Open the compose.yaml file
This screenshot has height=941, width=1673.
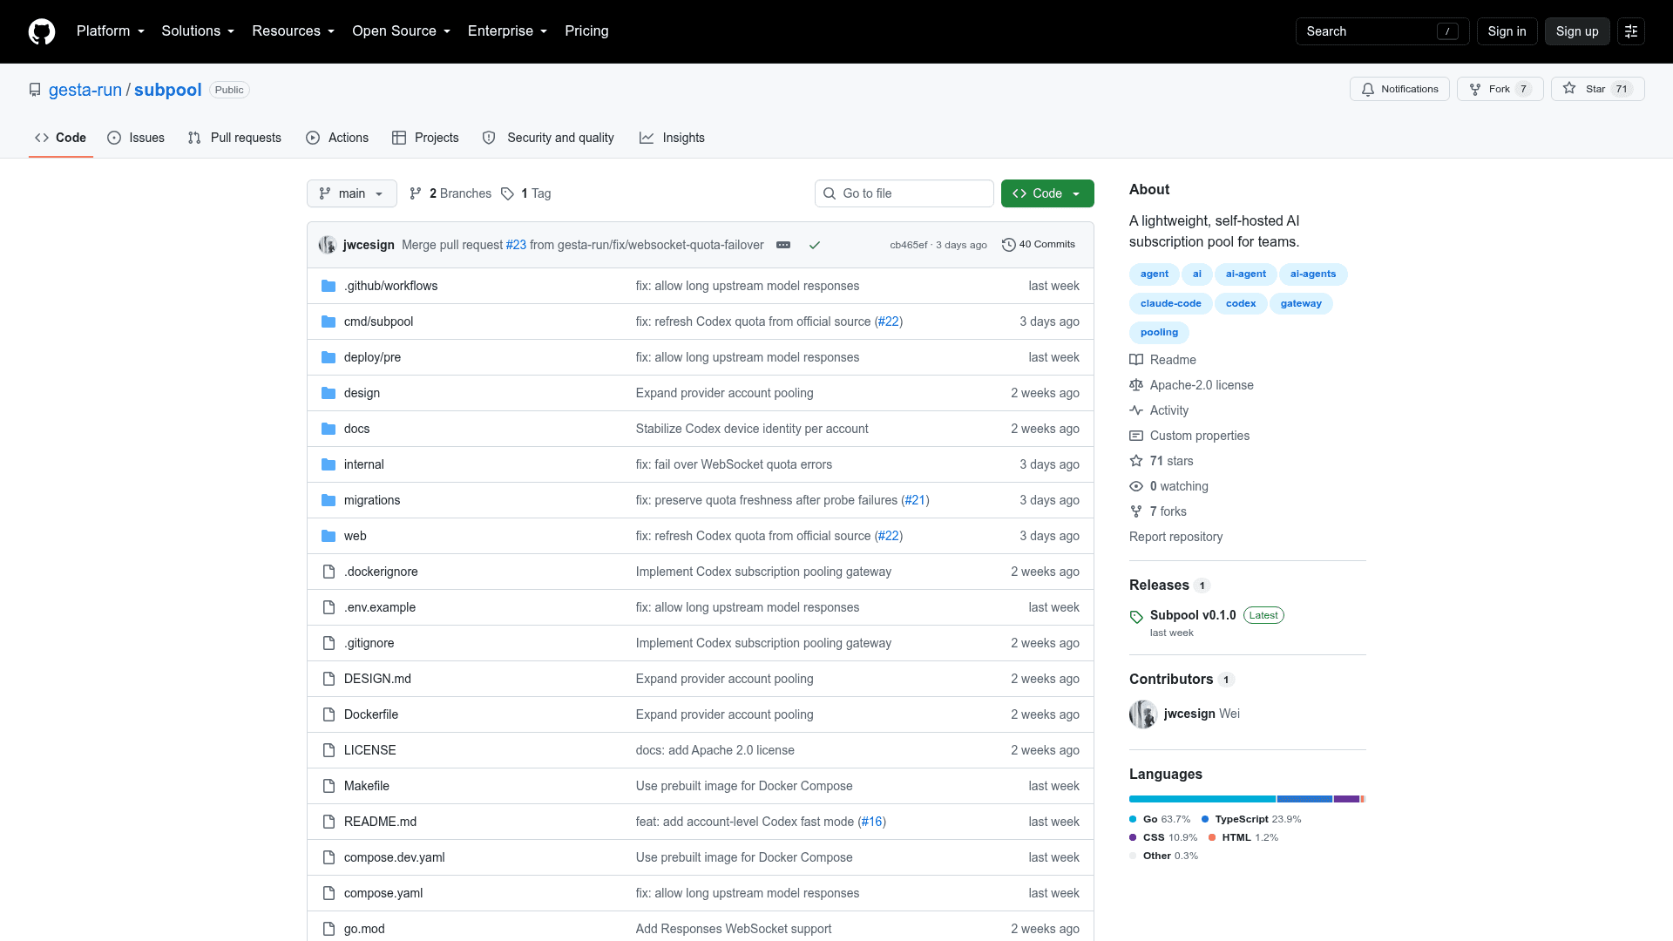(x=383, y=893)
